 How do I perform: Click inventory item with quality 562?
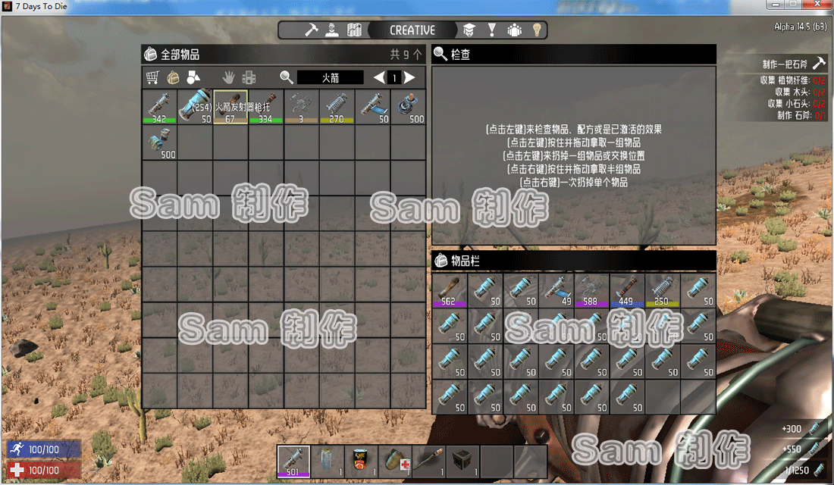(450, 289)
